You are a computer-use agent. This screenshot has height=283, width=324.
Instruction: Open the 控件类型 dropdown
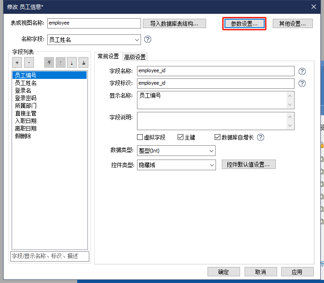(176, 165)
